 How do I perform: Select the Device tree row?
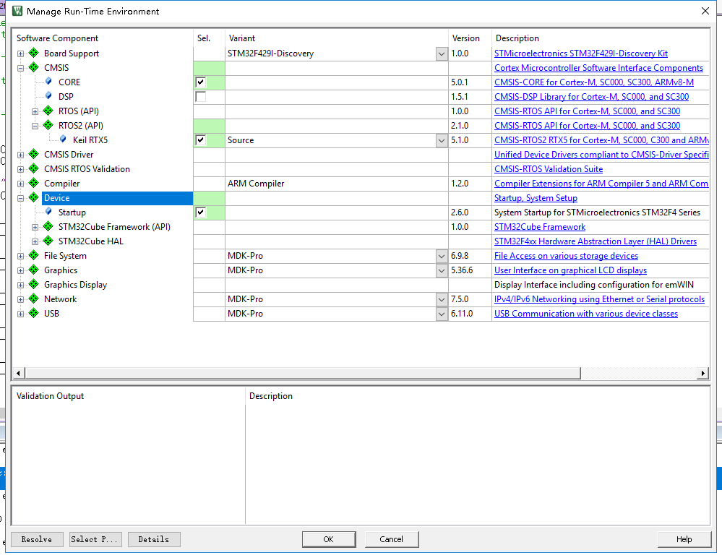pos(117,198)
